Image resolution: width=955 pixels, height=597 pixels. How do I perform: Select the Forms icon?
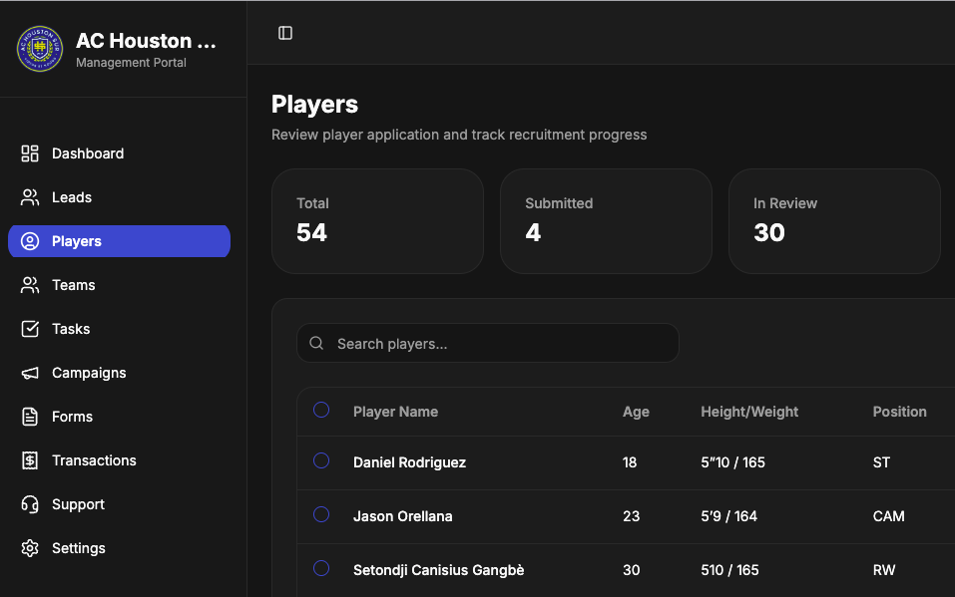30,416
